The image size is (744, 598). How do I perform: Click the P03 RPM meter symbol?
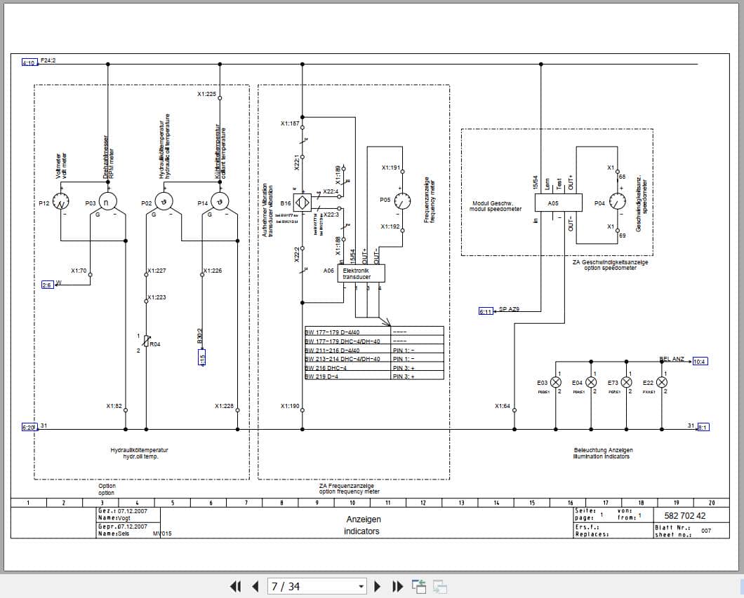click(107, 202)
